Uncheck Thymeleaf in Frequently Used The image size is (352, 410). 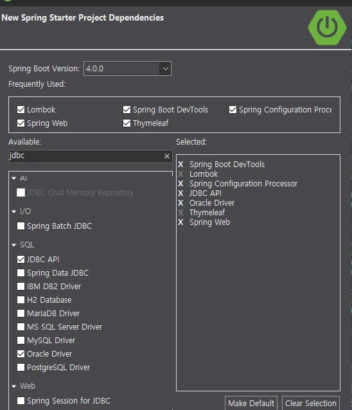tap(127, 123)
